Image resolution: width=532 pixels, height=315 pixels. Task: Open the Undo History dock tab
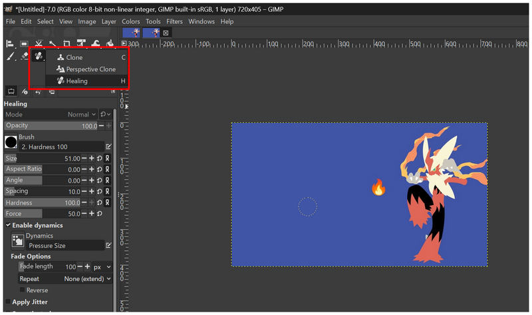[x=38, y=92]
